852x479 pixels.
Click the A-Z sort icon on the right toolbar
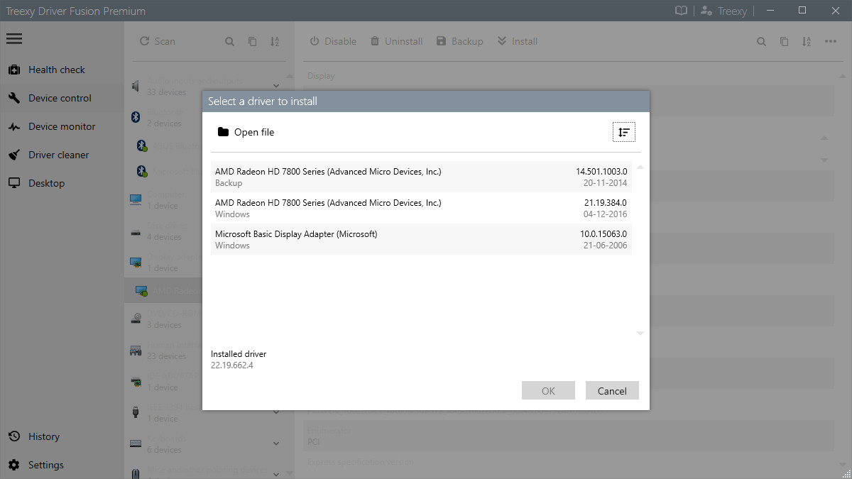point(806,42)
